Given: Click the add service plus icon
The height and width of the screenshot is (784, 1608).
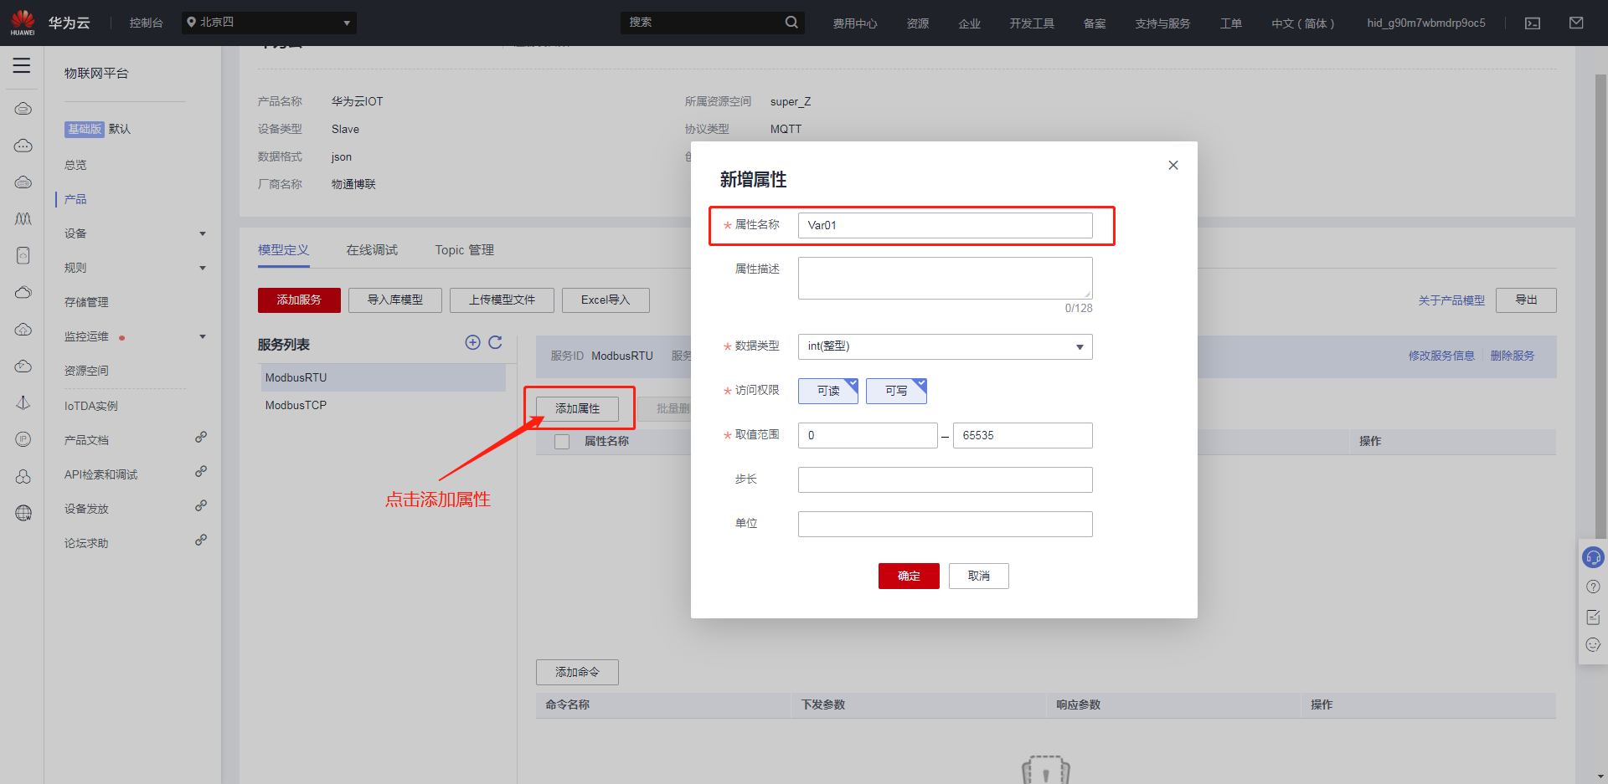Looking at the screenshot, I should (472, 342).
